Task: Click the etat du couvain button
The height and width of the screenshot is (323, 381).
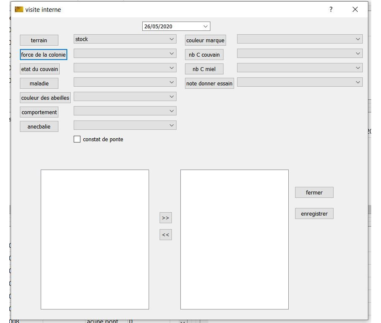Action: [39, 69]
